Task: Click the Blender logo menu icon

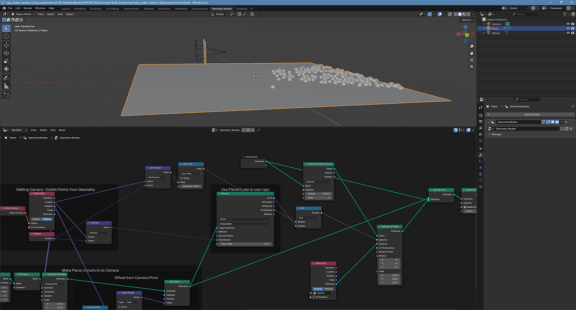Action: pos(4,8)
